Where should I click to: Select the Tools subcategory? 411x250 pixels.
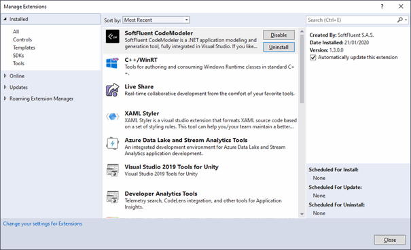(x=18, y=63)
